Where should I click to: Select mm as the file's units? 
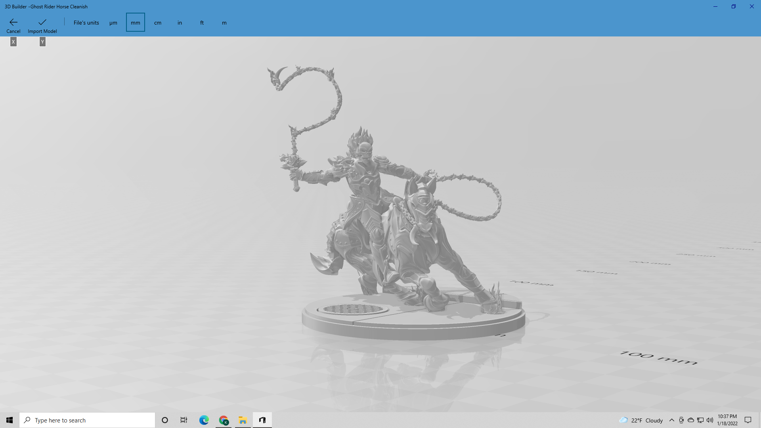coord(136,23)
